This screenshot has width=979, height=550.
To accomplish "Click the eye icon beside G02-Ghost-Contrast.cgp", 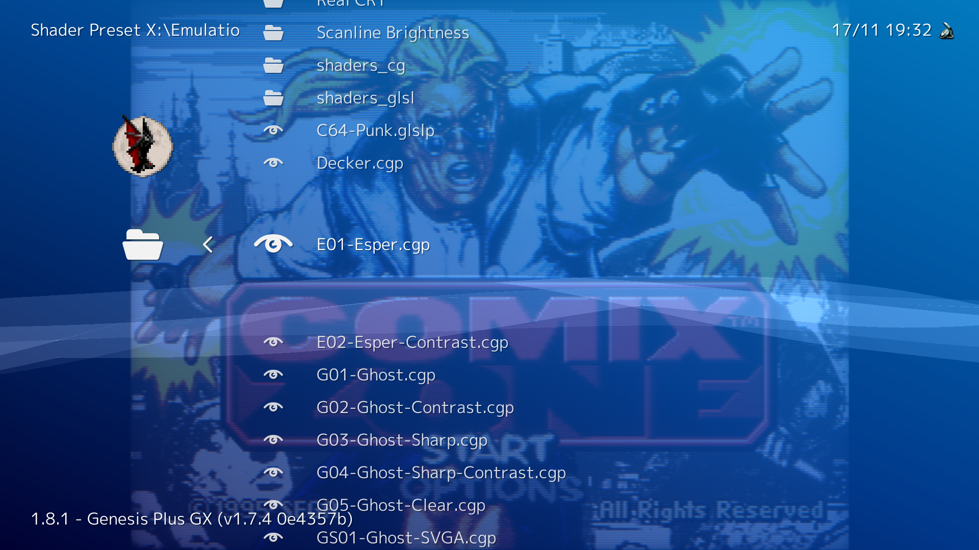I will point(273,407).
